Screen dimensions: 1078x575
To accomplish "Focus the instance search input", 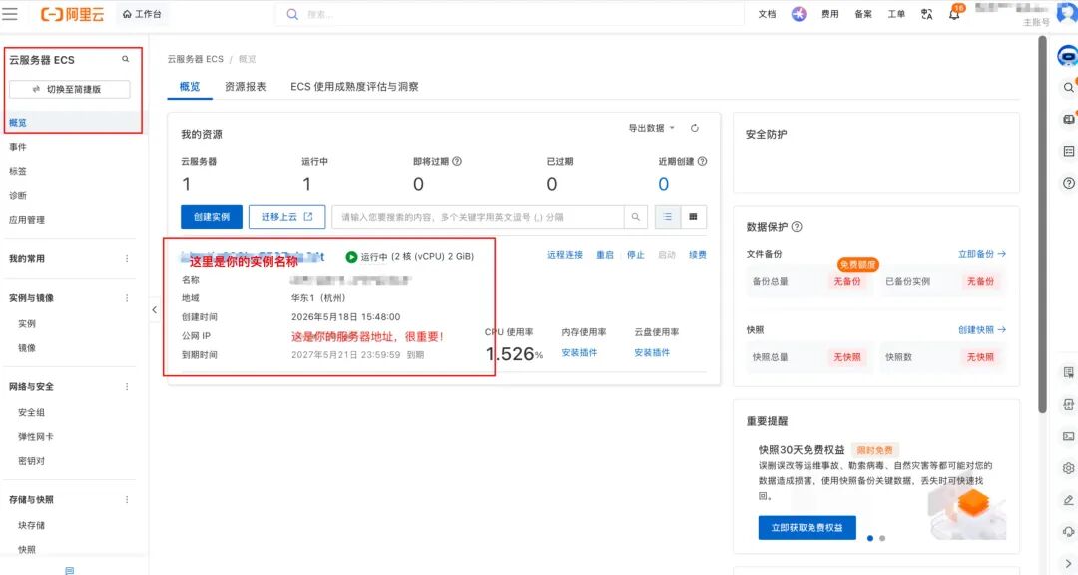I will pyautogui.click(x=478, y=217).
